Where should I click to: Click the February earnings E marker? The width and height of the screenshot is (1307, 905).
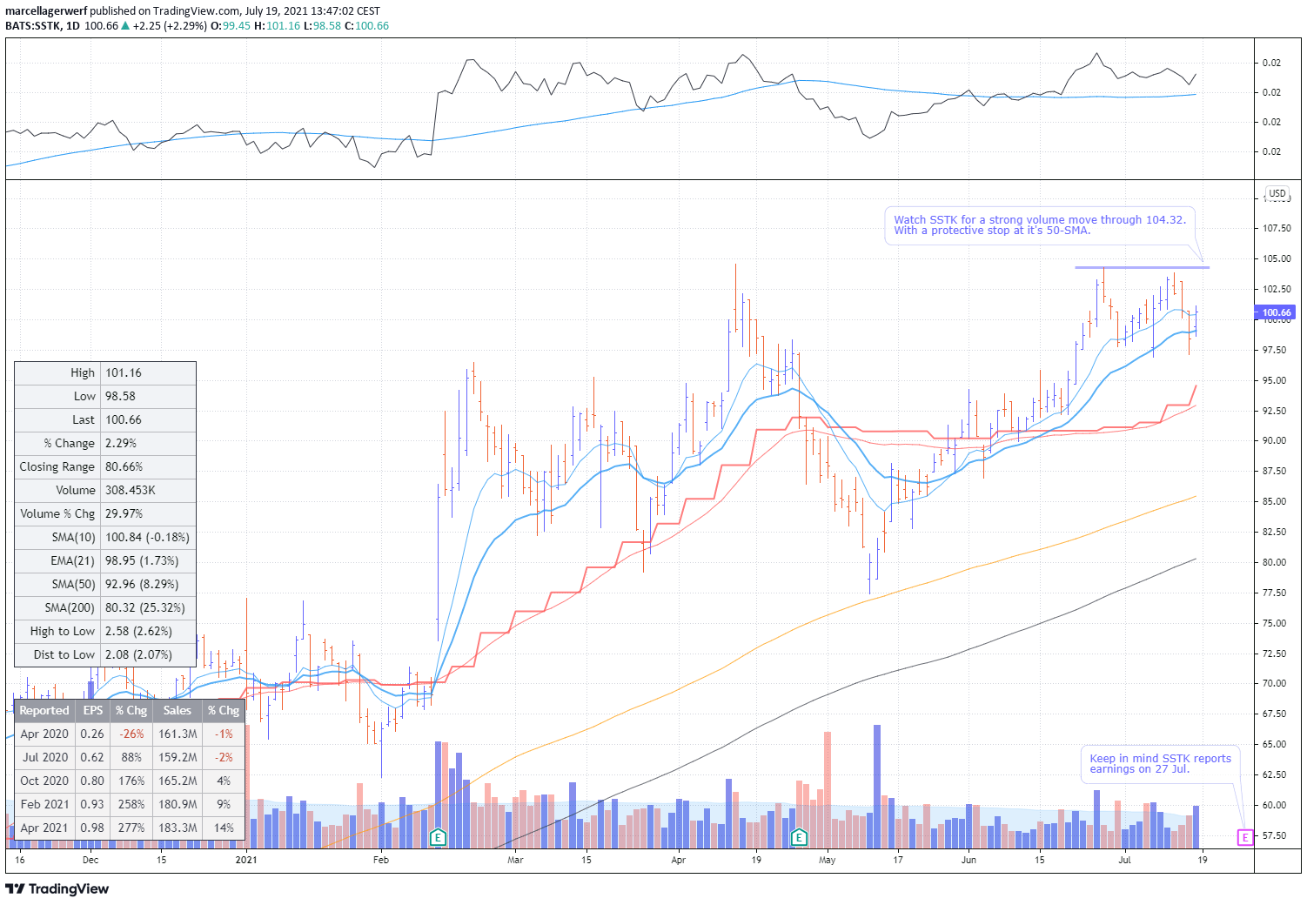439,838
